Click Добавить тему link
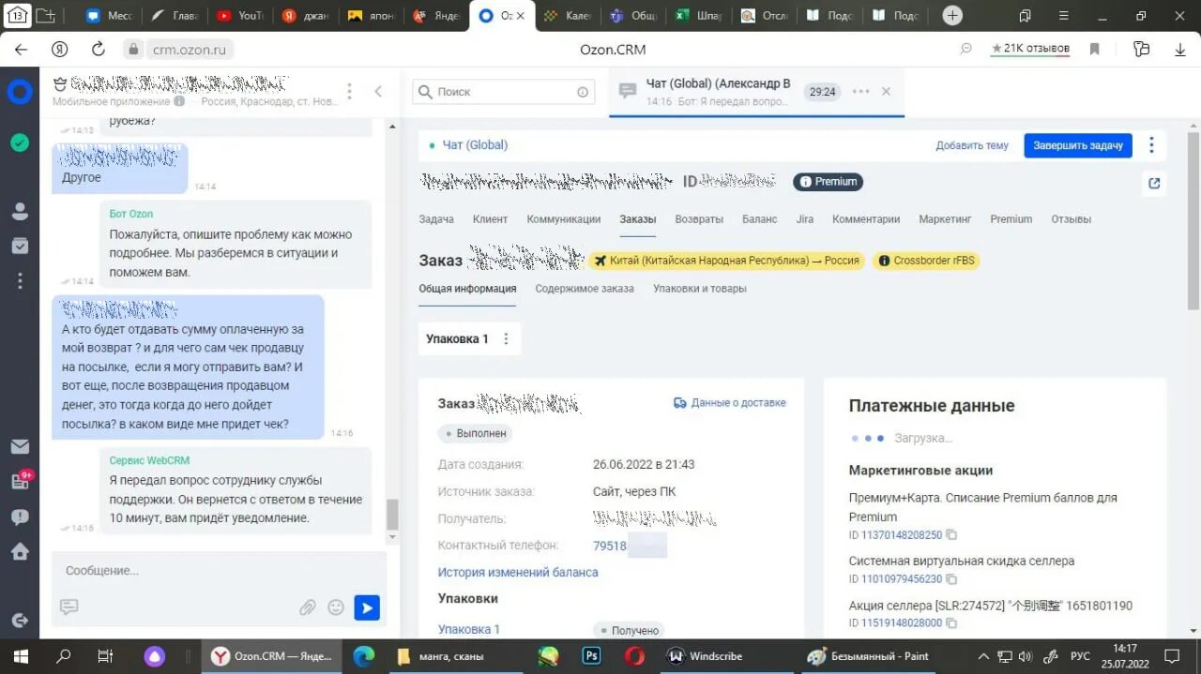 pyautogui.click(x=972, y=145)
